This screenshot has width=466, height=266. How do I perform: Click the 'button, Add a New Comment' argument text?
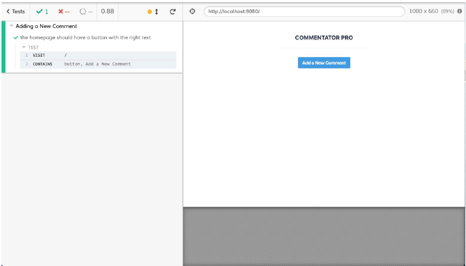(98, 64)
